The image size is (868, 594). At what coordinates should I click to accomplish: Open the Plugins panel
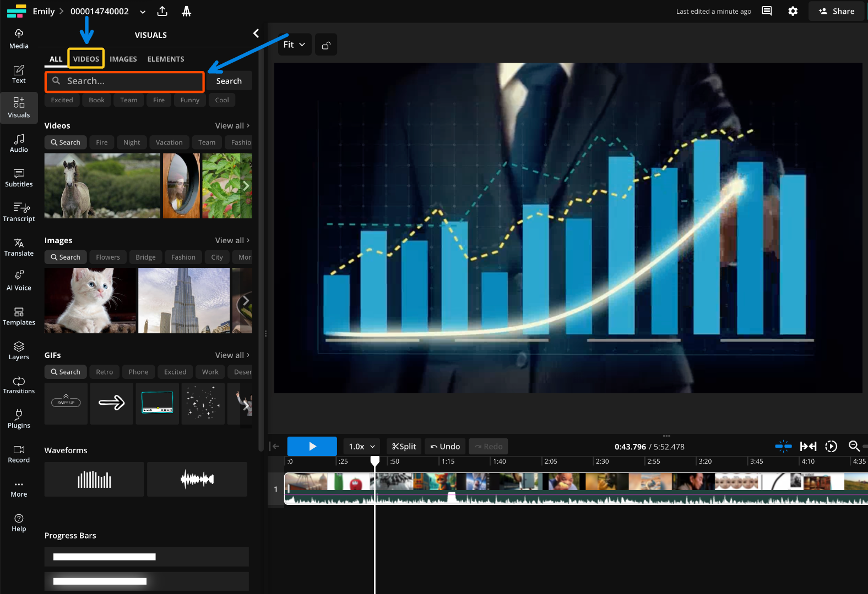19,419
